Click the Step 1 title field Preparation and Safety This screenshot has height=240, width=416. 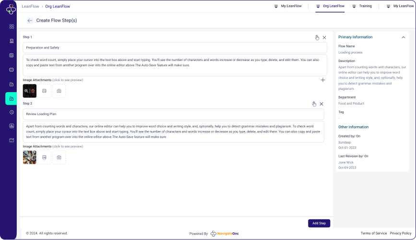[175, 48]
